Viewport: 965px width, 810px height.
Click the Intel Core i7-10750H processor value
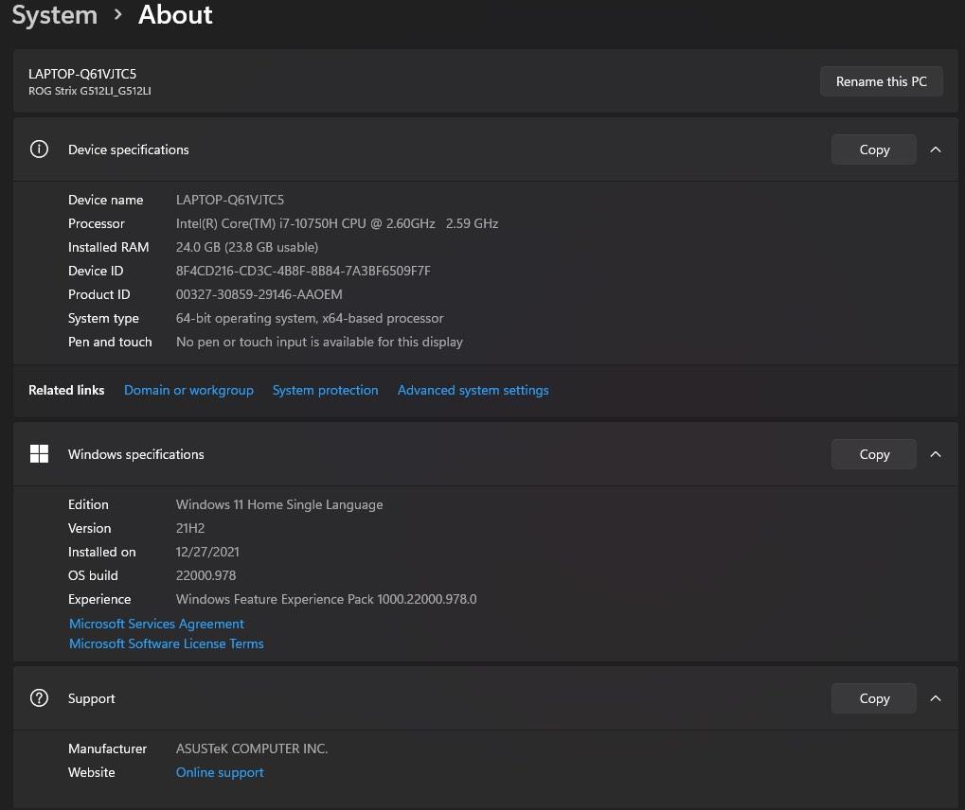pos(336,223)
